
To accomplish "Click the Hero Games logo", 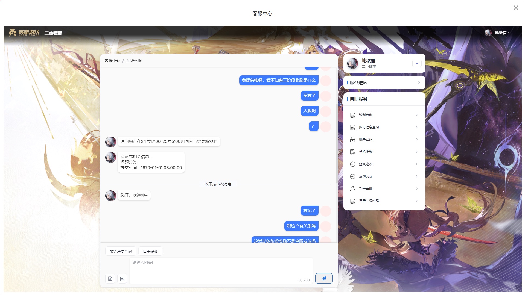I will pos(24,33).
